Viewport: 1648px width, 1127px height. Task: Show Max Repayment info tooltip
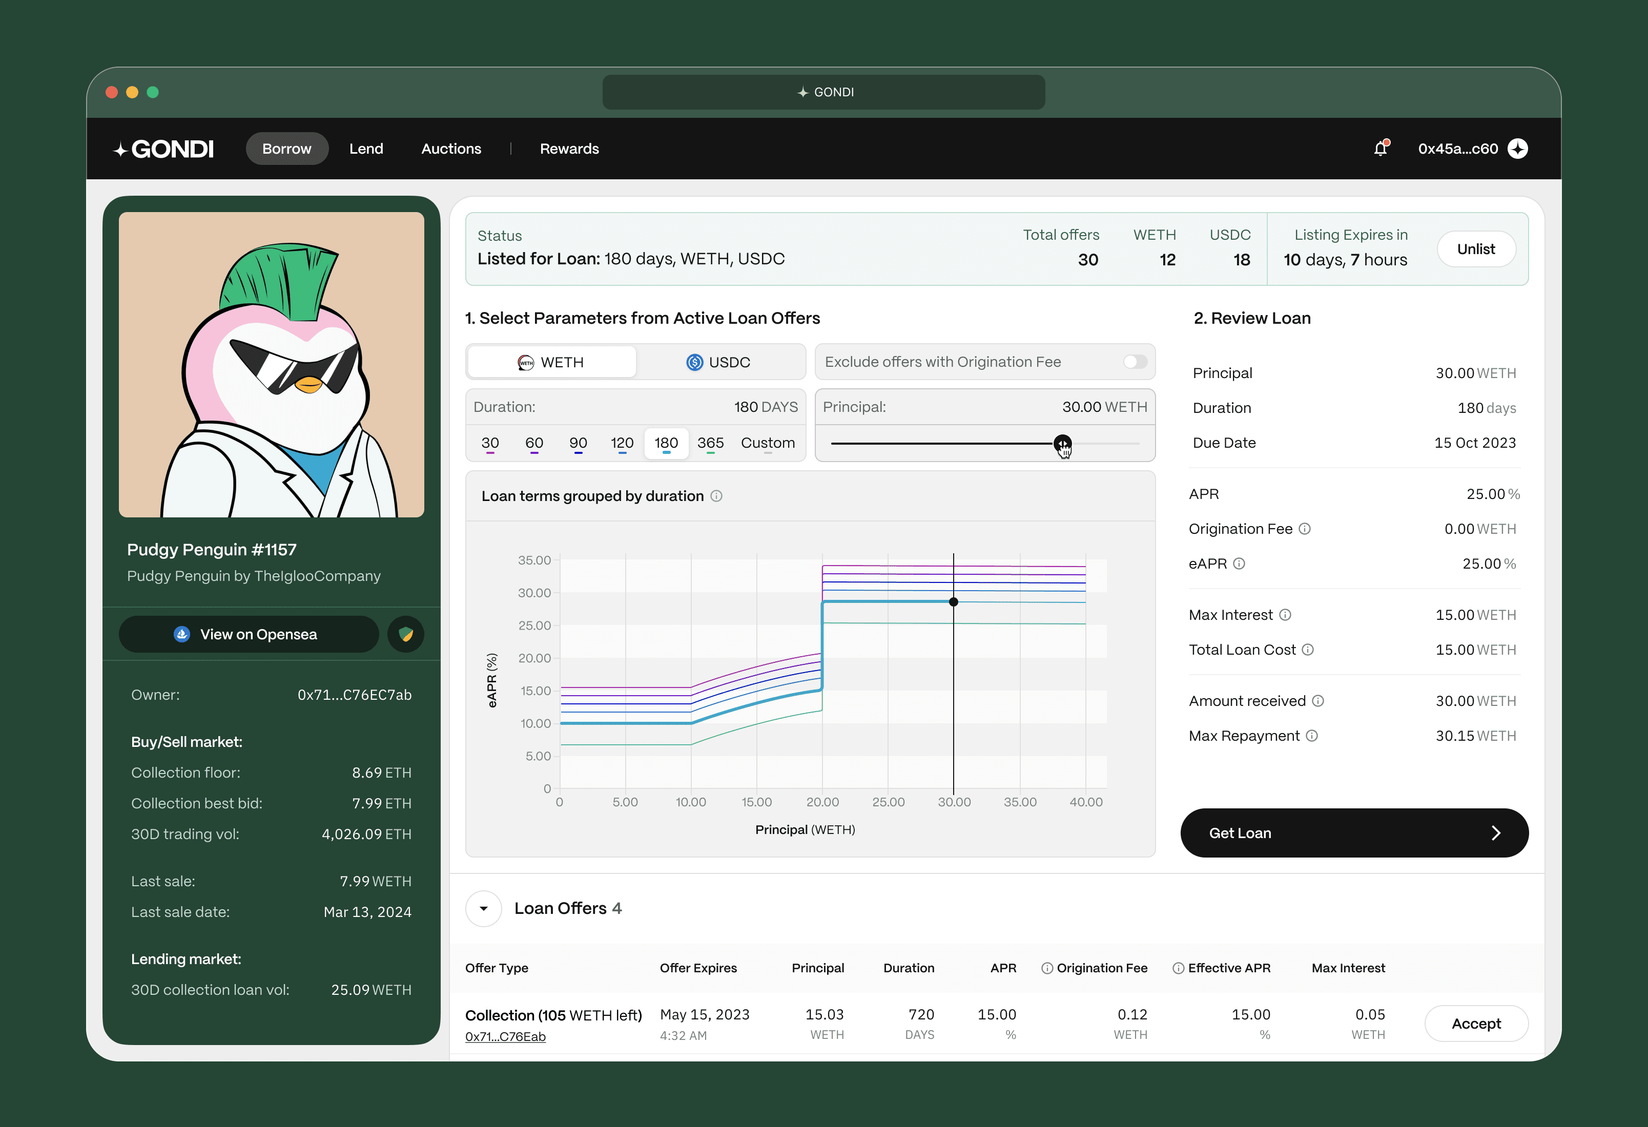pos(1312,736)
